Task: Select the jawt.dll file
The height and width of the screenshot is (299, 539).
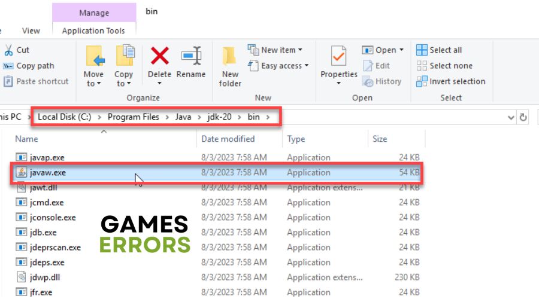Action: 43,188
